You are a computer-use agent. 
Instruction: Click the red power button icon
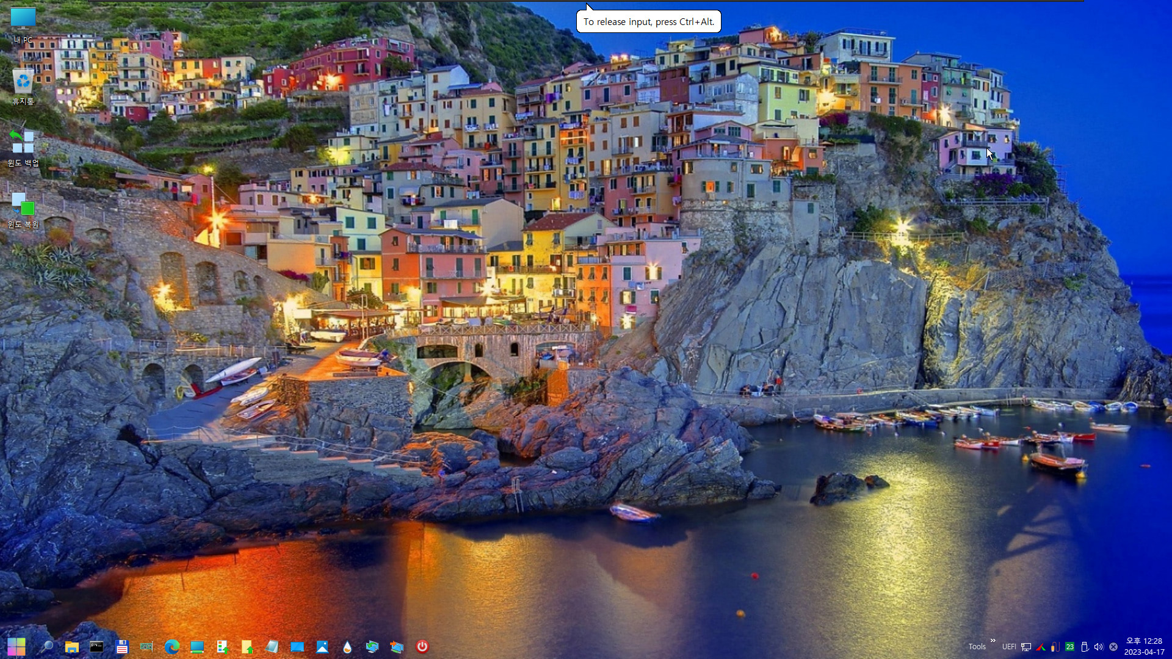(422, 646)
